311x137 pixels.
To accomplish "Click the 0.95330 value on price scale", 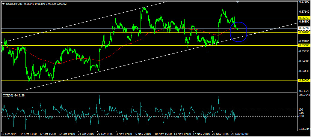I will pos(304,51).
